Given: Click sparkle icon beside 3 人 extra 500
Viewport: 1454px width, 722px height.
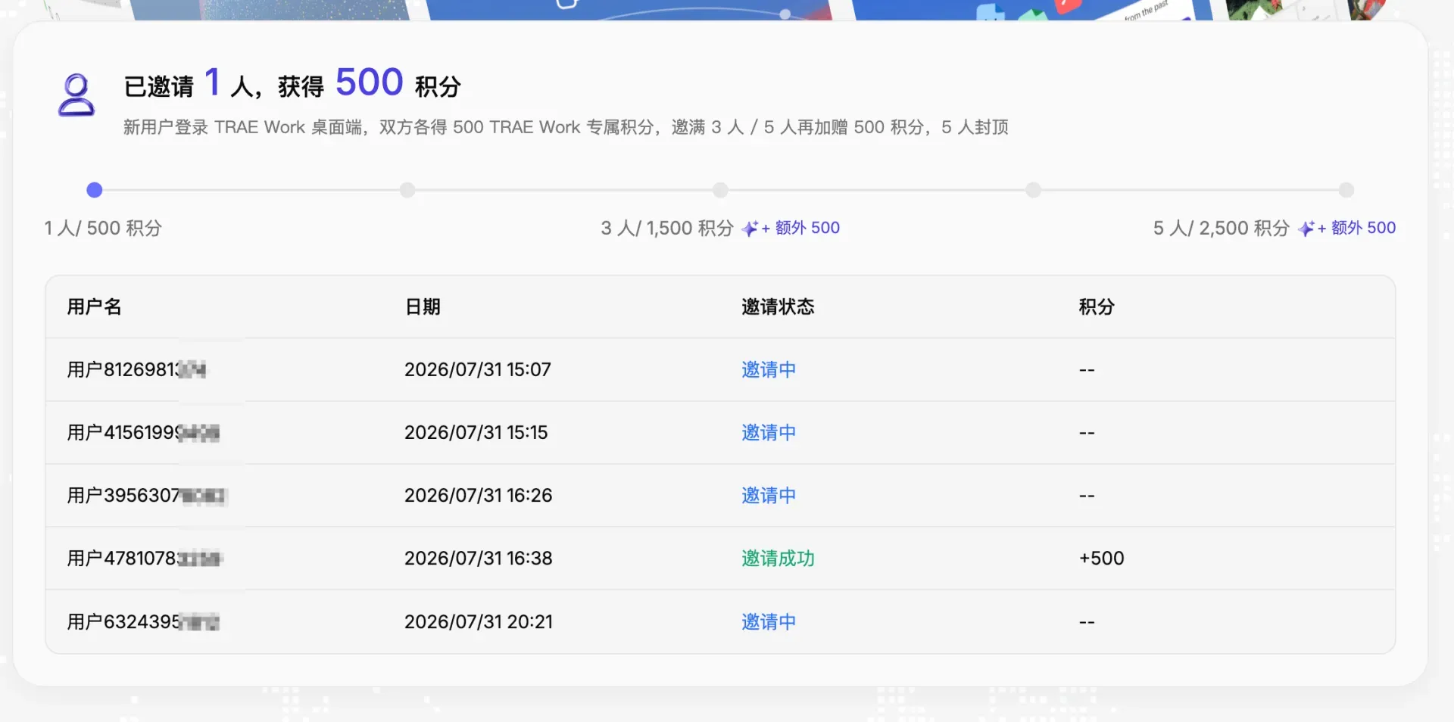Looking at the screenshot, I should (750, 229).
